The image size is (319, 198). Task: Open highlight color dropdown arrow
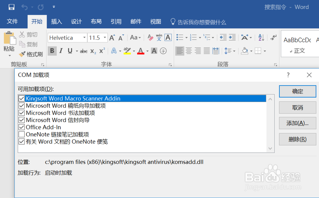(134, 51)
